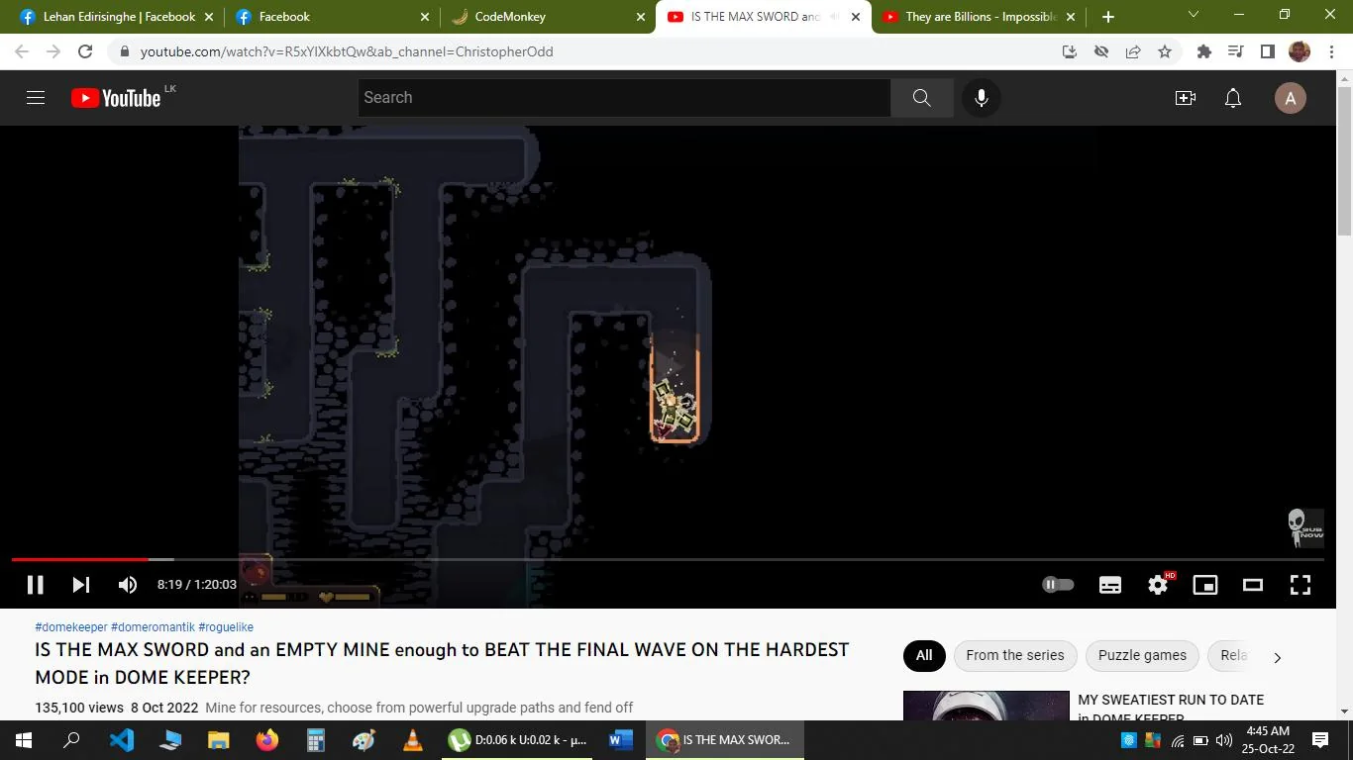Close the CodeMonkey tab
This screenshot has height=760, width=1353.
pos(641,17)
